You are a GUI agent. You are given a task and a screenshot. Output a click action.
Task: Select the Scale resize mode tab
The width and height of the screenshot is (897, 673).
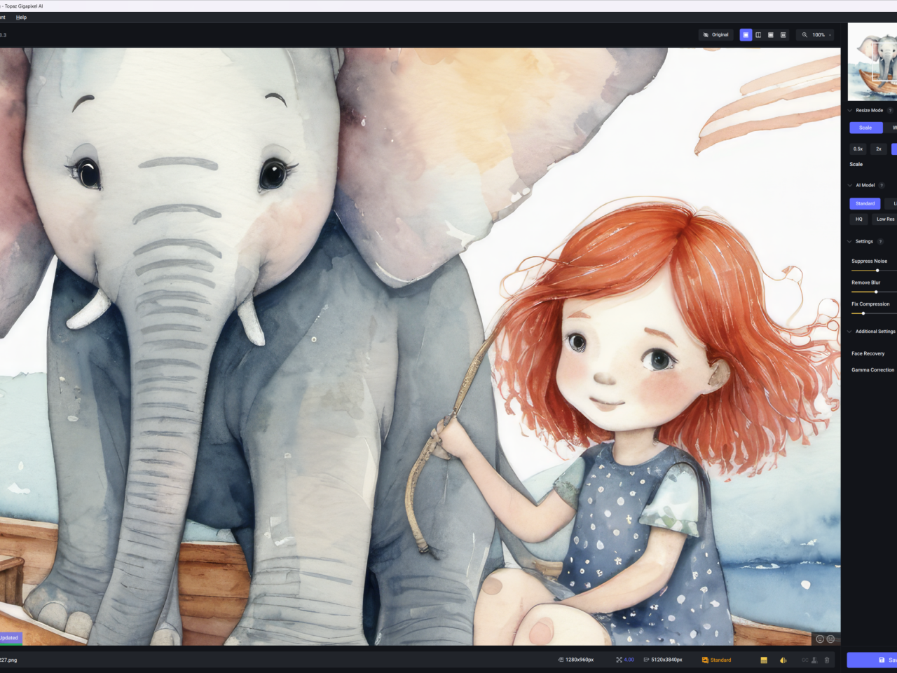[865, 128]
